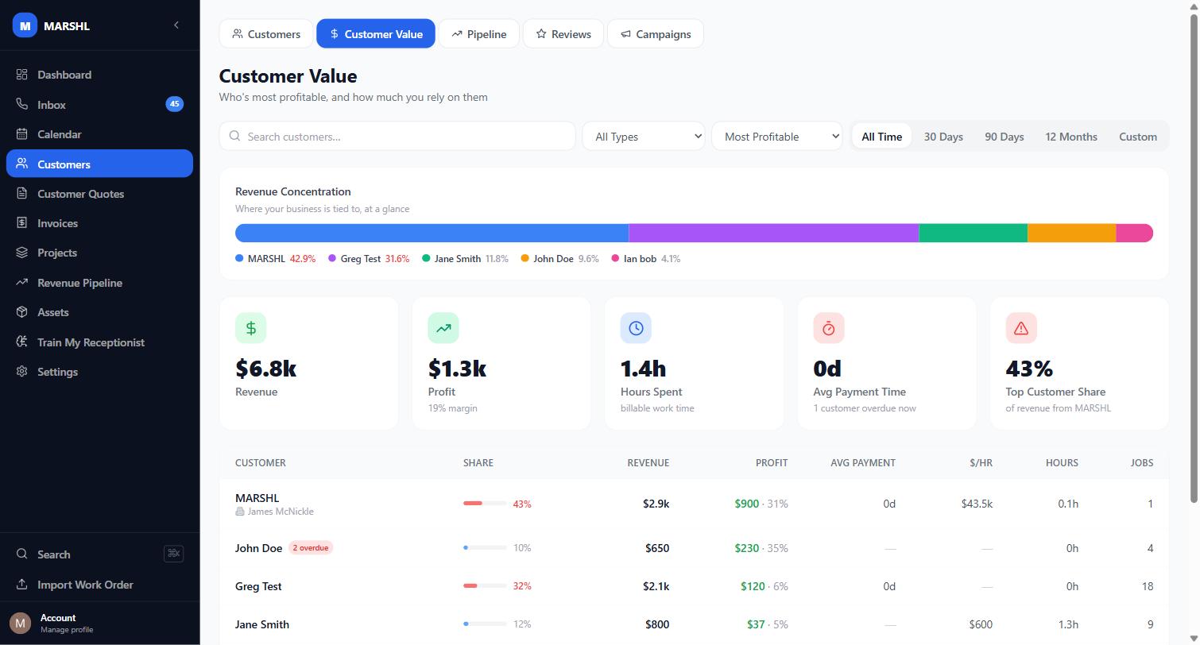
Task: Open Manage profile under Account
Action: [67, 630]
